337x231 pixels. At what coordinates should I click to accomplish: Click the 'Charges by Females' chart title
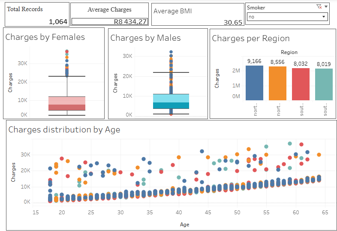pyautogui.click(x=45, y=37)
